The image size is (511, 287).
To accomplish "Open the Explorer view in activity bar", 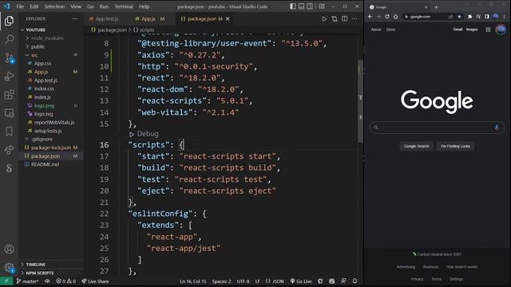I will (x=9, y=21).
